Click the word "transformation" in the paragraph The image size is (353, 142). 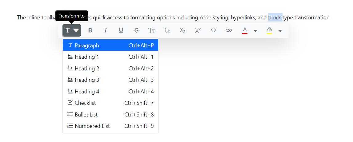point(312,18)
